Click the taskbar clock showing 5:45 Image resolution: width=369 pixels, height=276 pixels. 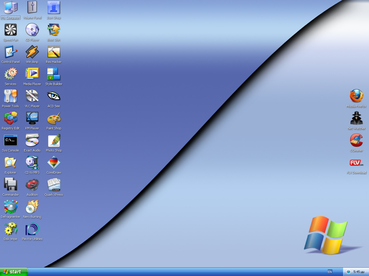pyautogui.click(x=359, y=272)
